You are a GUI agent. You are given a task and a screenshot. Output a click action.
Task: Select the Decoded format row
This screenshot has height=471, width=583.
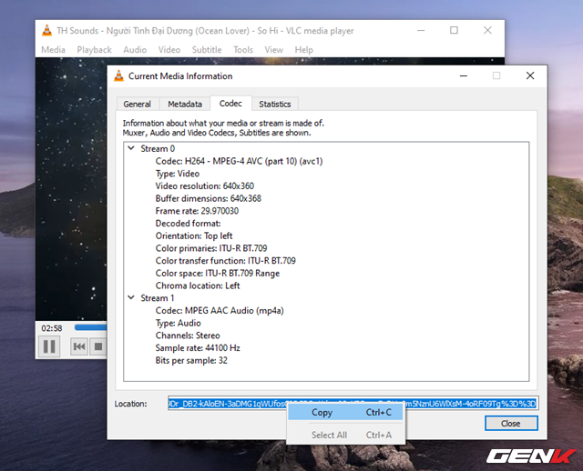[189, 224]
